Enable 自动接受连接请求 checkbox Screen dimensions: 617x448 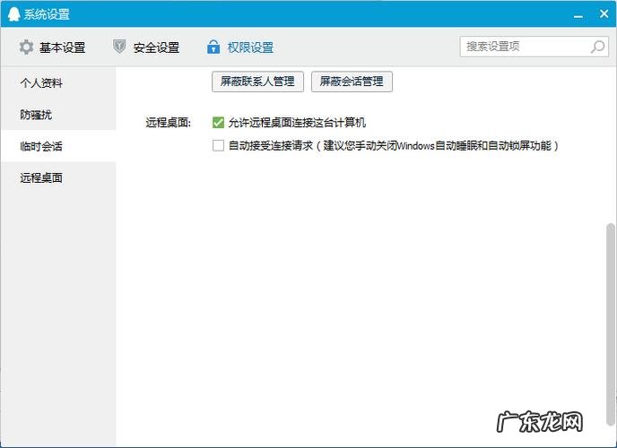(218, 145)
